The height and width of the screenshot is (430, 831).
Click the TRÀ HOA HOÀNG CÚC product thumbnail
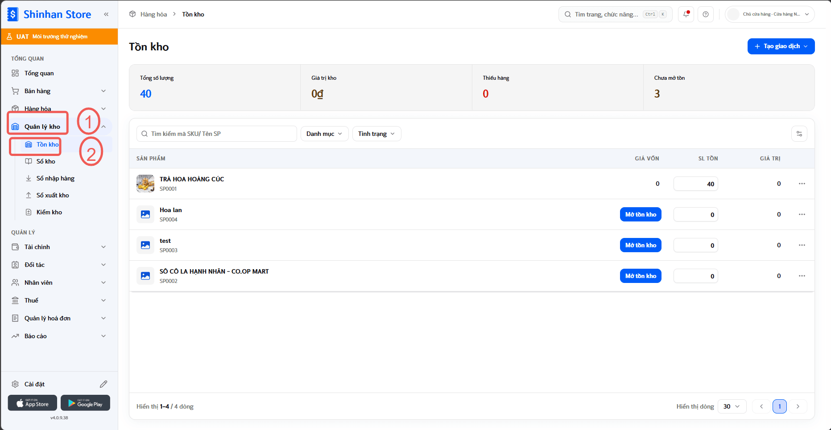pos(145,184)
